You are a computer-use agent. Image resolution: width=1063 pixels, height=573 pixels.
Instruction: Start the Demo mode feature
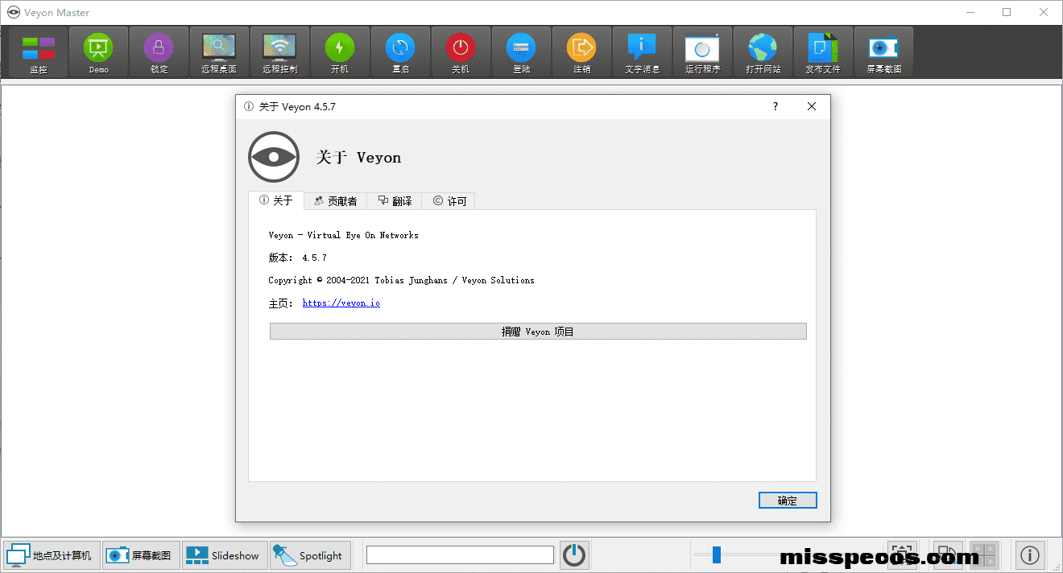[99, 53]
